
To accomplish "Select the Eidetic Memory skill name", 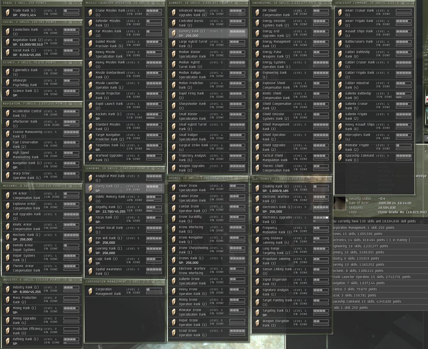I will point(110,199).
